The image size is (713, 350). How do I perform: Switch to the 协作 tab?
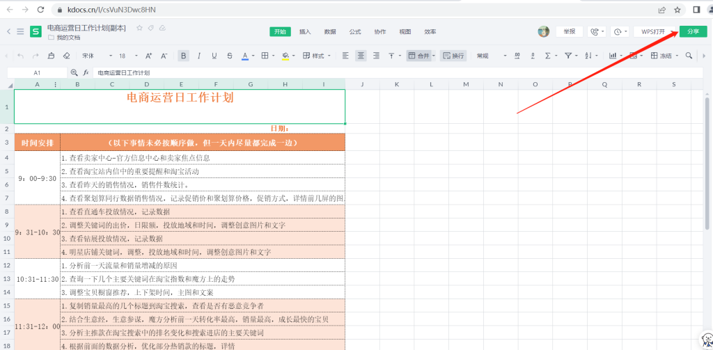tap(380, 32)
